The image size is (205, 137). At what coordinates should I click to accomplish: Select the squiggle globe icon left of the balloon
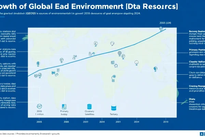click(x=96, y=44)
